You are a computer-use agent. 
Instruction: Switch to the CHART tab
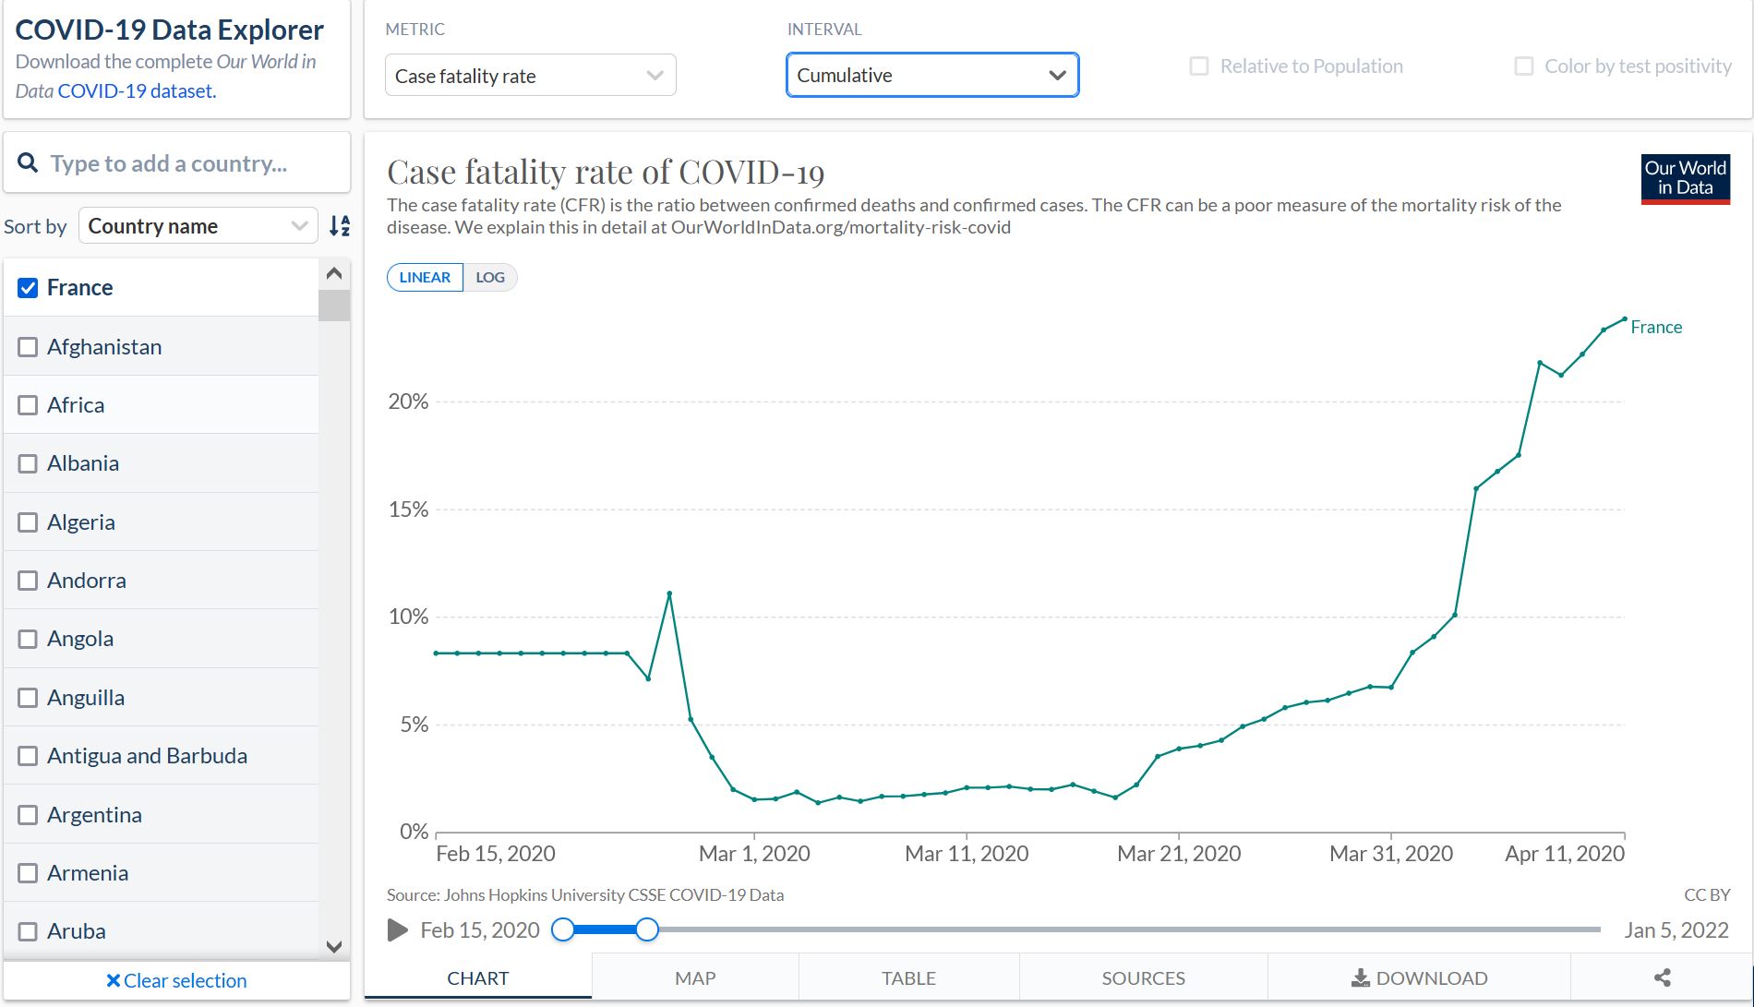pos(478,977)
